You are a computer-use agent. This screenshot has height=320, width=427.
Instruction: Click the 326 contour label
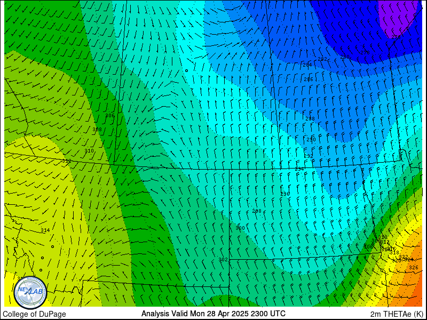pyautogui.click(x=413, y=268)
